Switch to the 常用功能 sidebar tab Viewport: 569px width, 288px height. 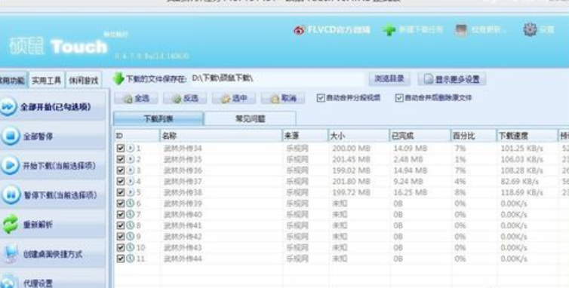tap(13, 80)
